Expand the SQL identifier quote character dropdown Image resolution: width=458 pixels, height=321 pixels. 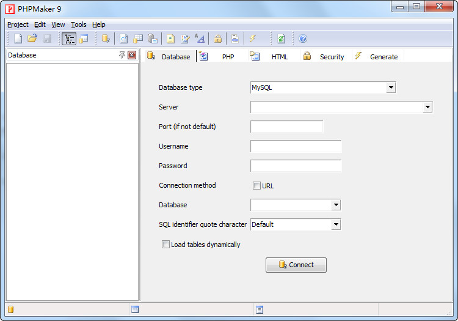tap(335, 224)
